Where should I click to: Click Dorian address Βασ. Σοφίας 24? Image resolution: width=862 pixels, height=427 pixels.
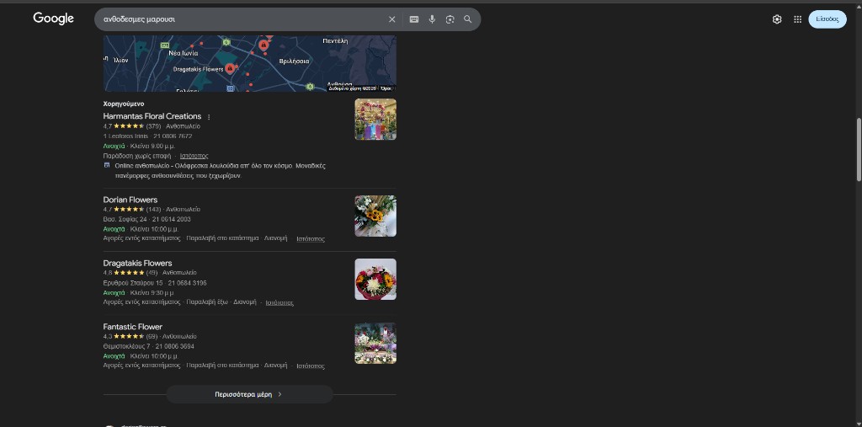(x=125, y=219)
